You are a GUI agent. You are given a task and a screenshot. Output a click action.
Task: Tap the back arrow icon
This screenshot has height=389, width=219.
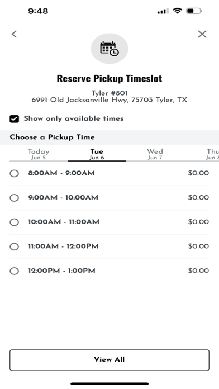tap(14, 34)
